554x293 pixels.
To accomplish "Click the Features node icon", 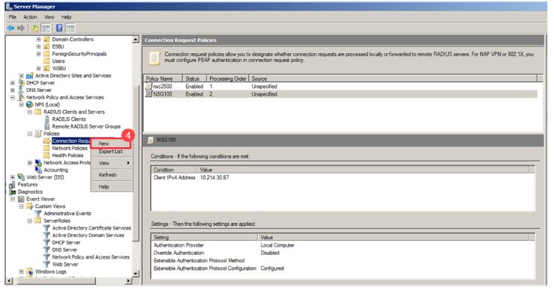I will click(x=13, y=185).
